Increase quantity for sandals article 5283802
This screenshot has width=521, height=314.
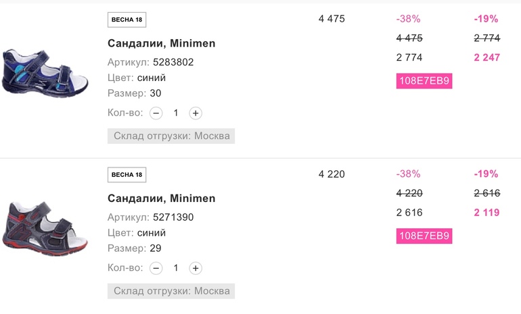196,113
